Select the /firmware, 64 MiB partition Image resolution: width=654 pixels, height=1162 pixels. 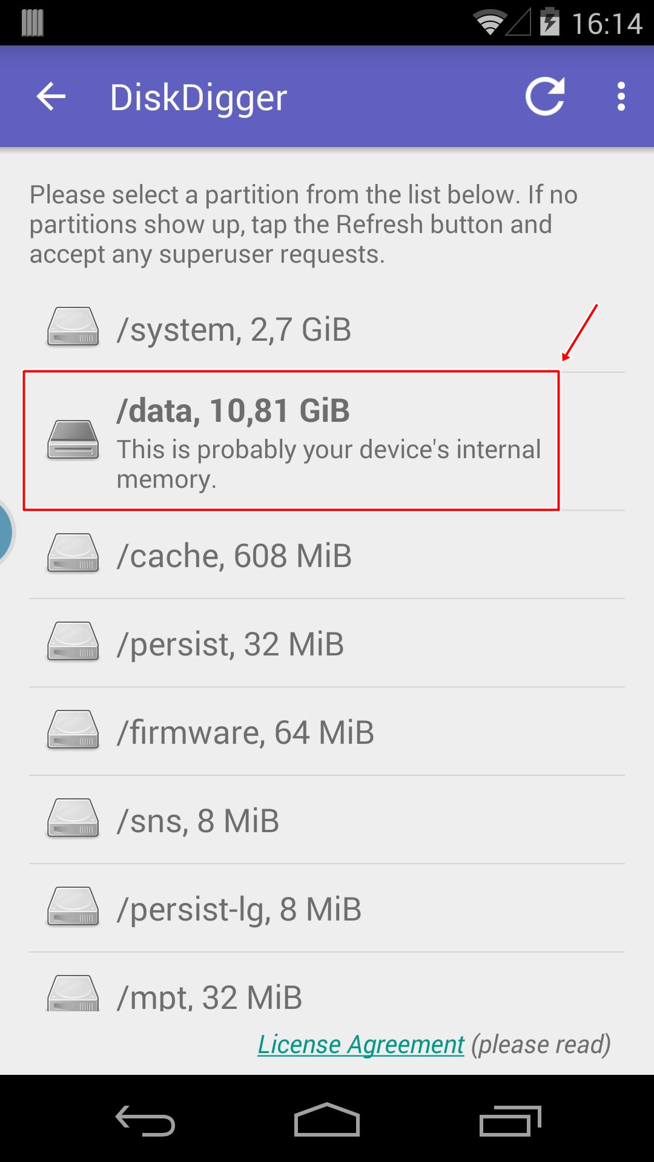click(245, 731)
